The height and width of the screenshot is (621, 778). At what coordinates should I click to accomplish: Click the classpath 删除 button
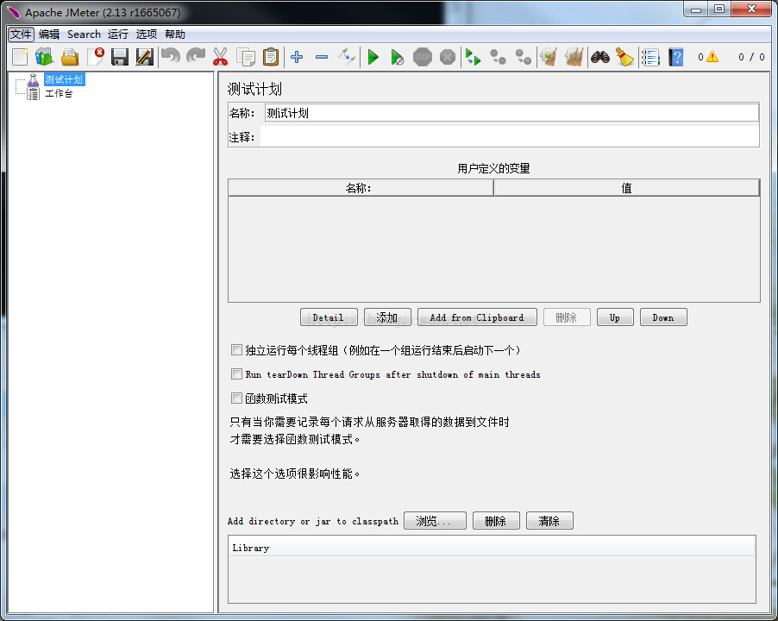click(x=496, y=521)
